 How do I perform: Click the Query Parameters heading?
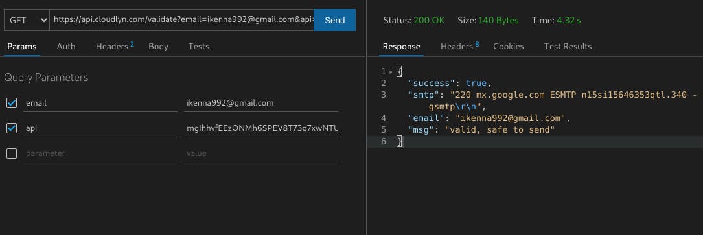point(46,78)
